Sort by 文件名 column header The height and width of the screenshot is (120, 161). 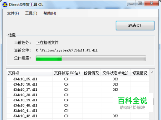click(x=29, y=73)
